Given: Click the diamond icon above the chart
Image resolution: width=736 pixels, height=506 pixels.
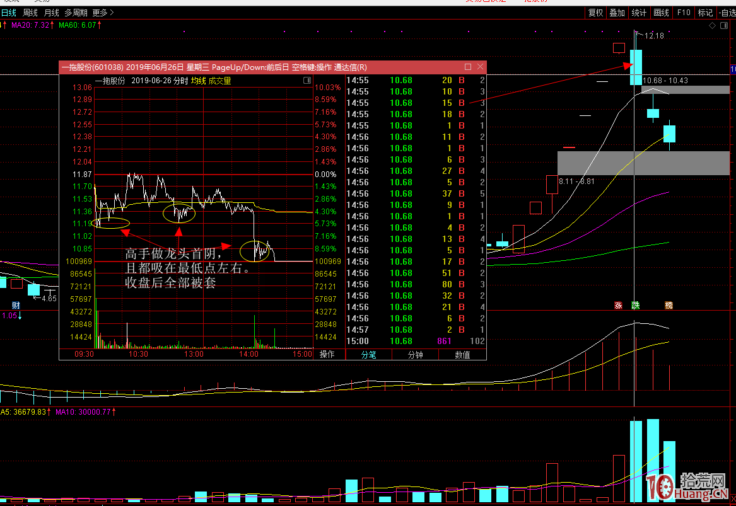Looking at the screenshot, I should tap(712, 25).
